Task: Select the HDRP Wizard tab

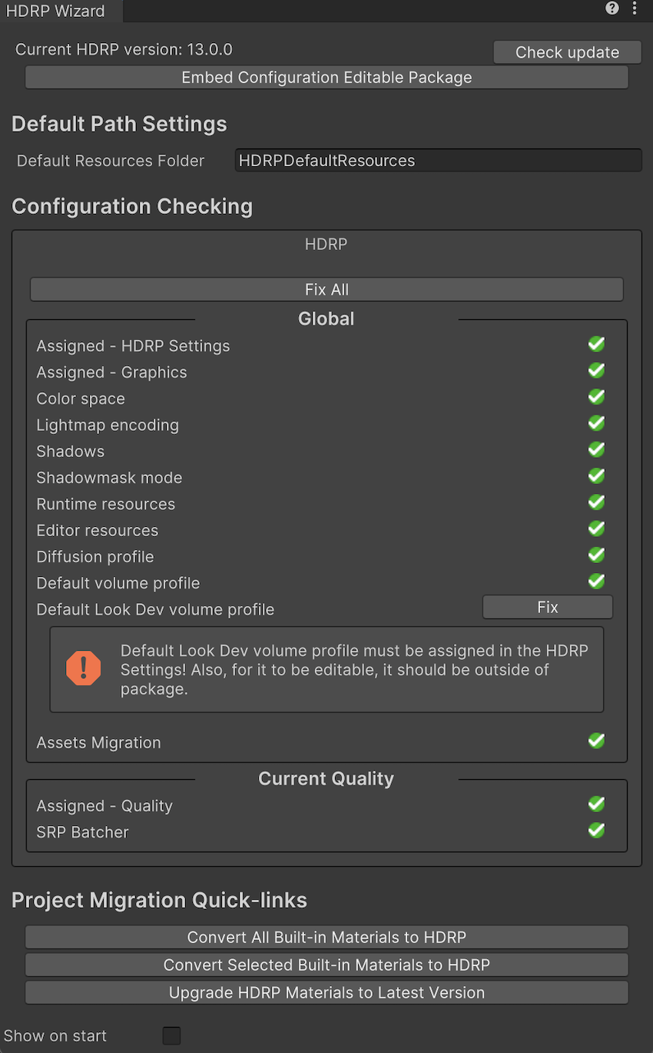Action: tap(55, 11)
